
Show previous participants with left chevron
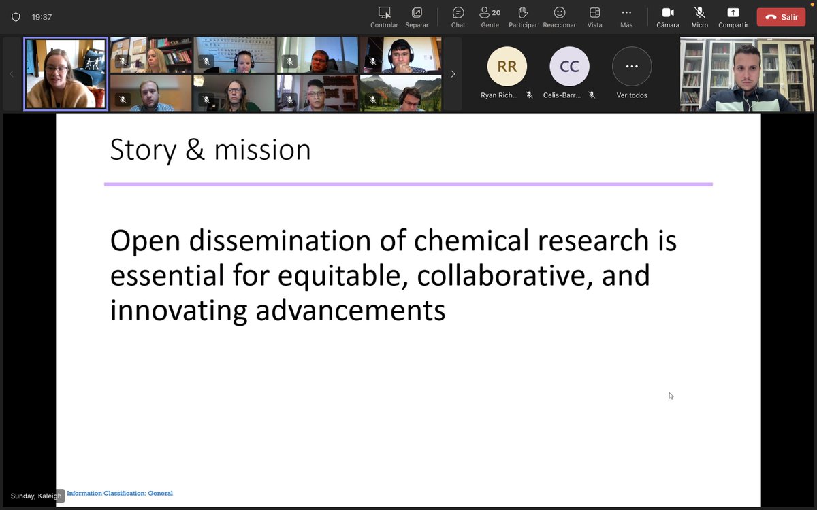(12, 74)
